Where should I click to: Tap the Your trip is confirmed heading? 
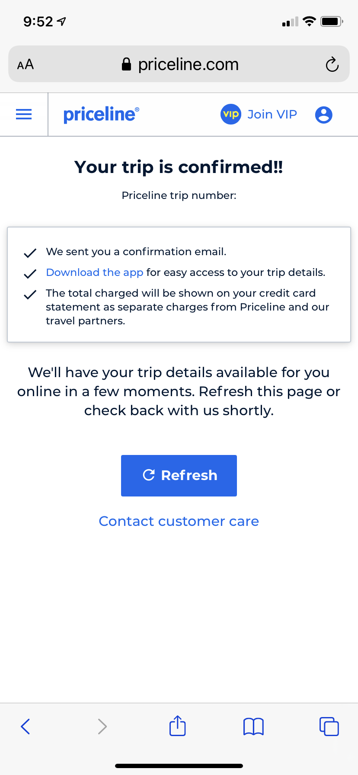click(x=179, y=167)
